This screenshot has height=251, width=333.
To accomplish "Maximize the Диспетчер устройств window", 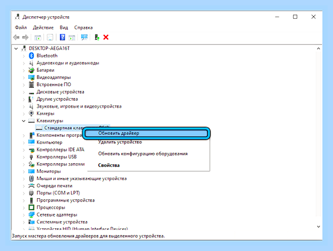I will click(x=295, y=17).
